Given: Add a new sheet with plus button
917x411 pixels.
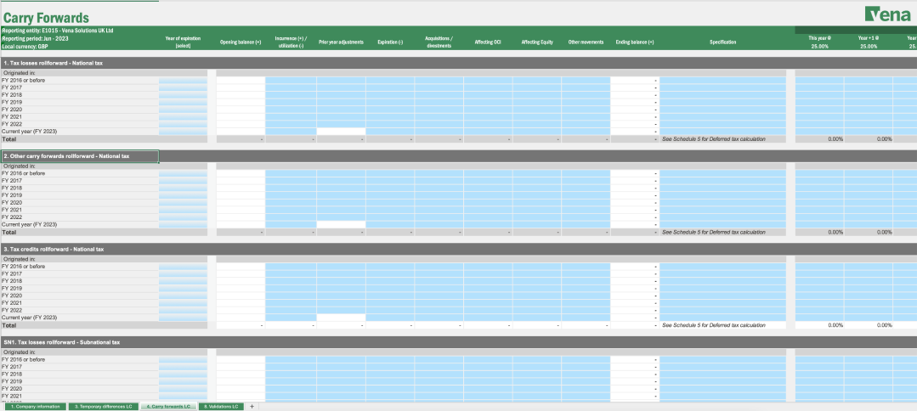Looking at the screenshot, I should coord(252,406).
